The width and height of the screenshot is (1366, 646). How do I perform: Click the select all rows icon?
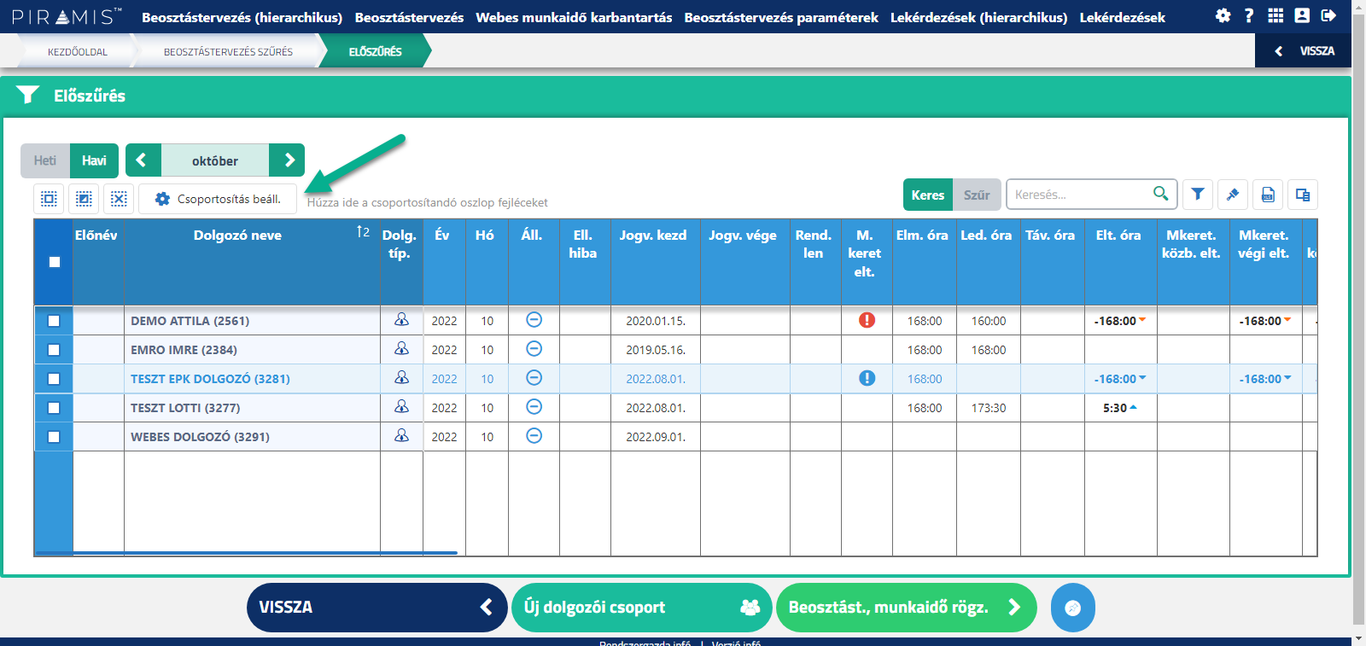pyautogui.click(x=50, y=199)
